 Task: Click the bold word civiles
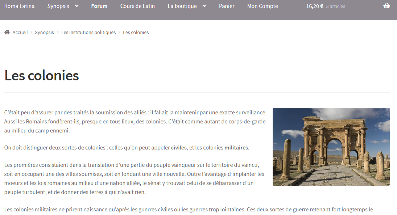coord(179,148)
